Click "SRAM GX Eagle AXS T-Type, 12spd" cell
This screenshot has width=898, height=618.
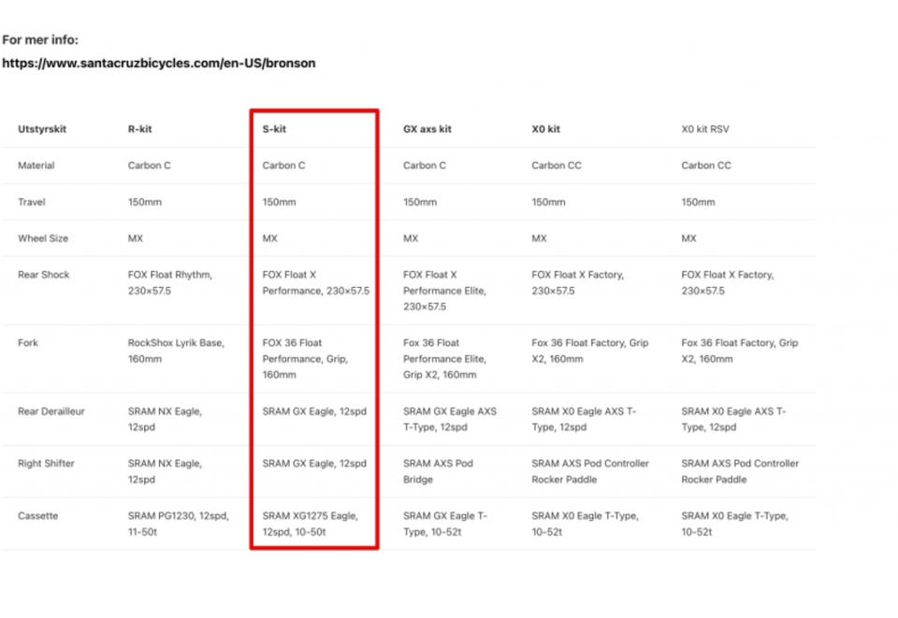pos(450,419)
